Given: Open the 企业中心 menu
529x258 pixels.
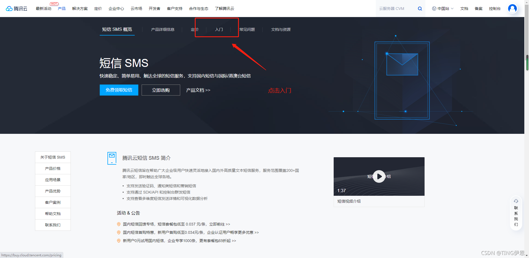Looking at the screenshot, I should pyautogui.click(x=116, y=9).
